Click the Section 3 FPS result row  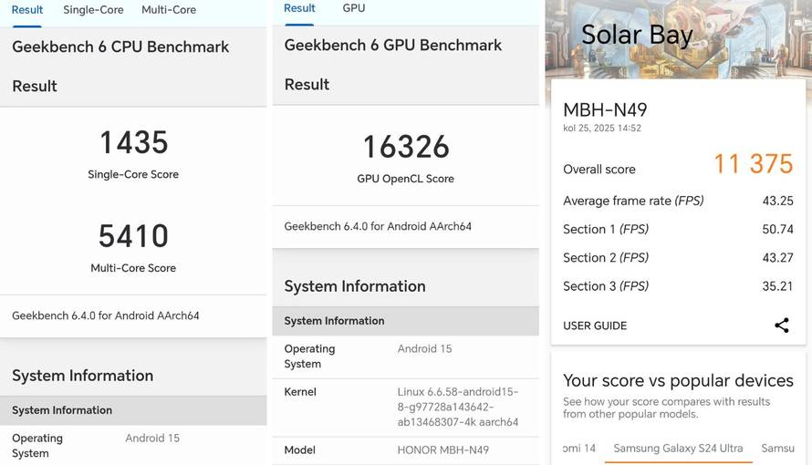point(677,286)
